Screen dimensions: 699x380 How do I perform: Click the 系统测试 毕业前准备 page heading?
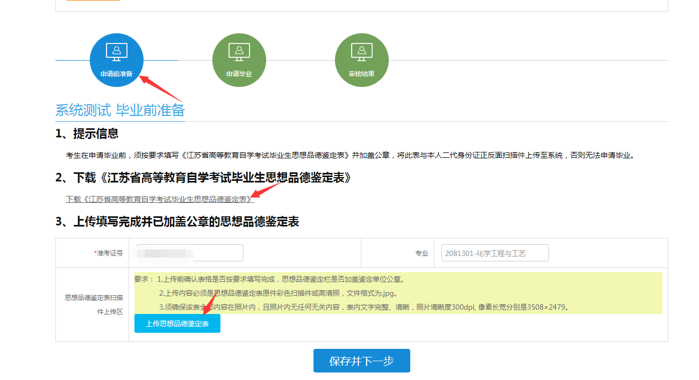[x=120, y=111]
